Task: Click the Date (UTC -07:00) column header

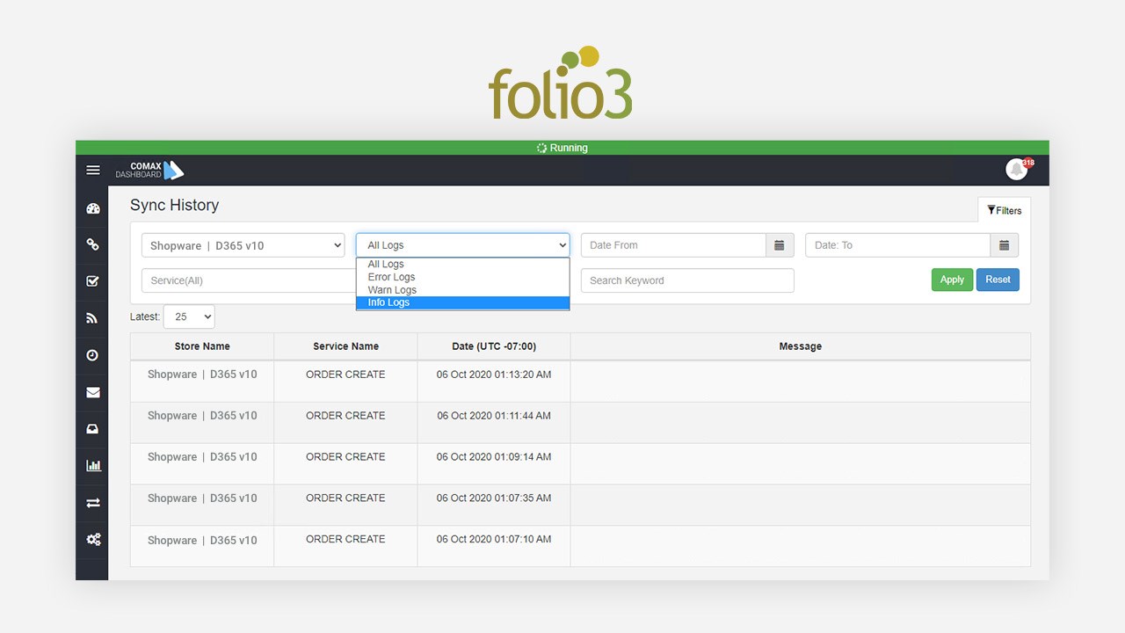Action: pos(494,346)
